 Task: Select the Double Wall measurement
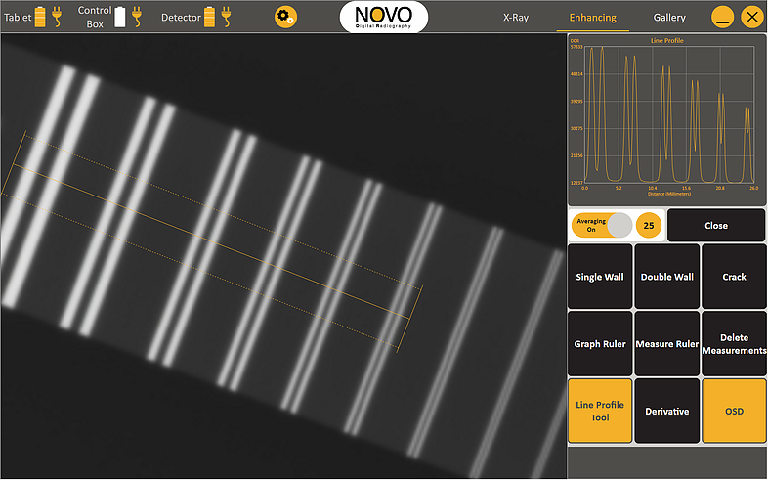(667, 277)
